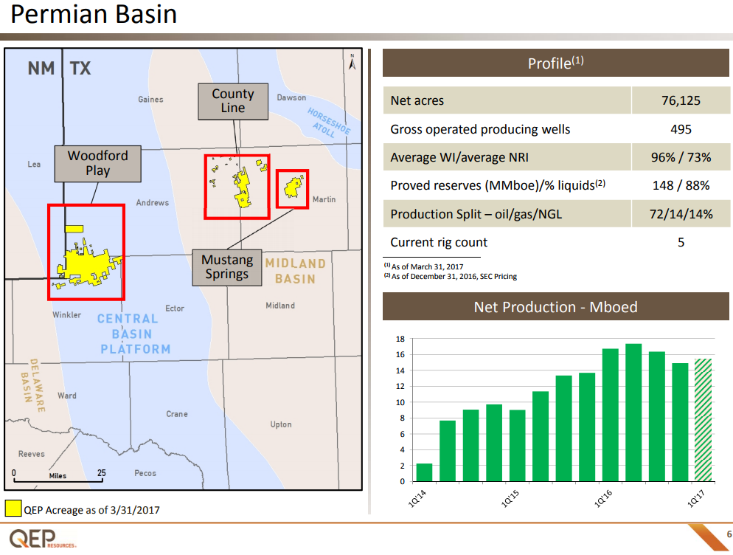Click the QEP Resources logo
This screenshot has width=733, height=555.
coord(43,538)
